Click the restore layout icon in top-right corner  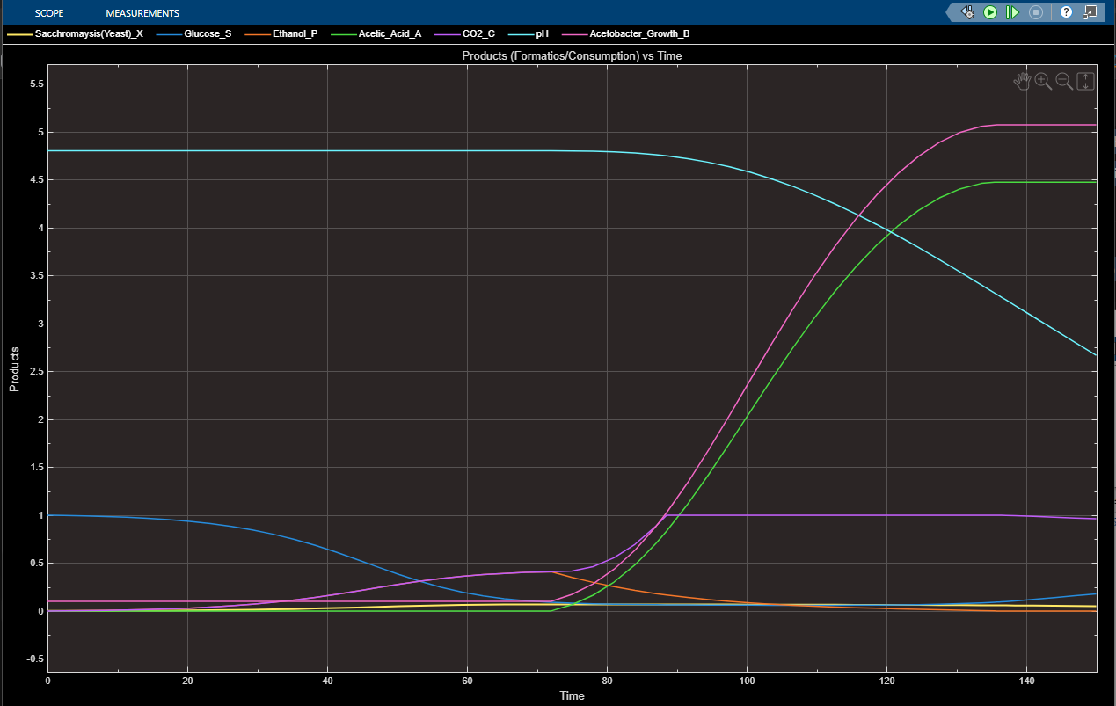click(x=1090, y=12)
